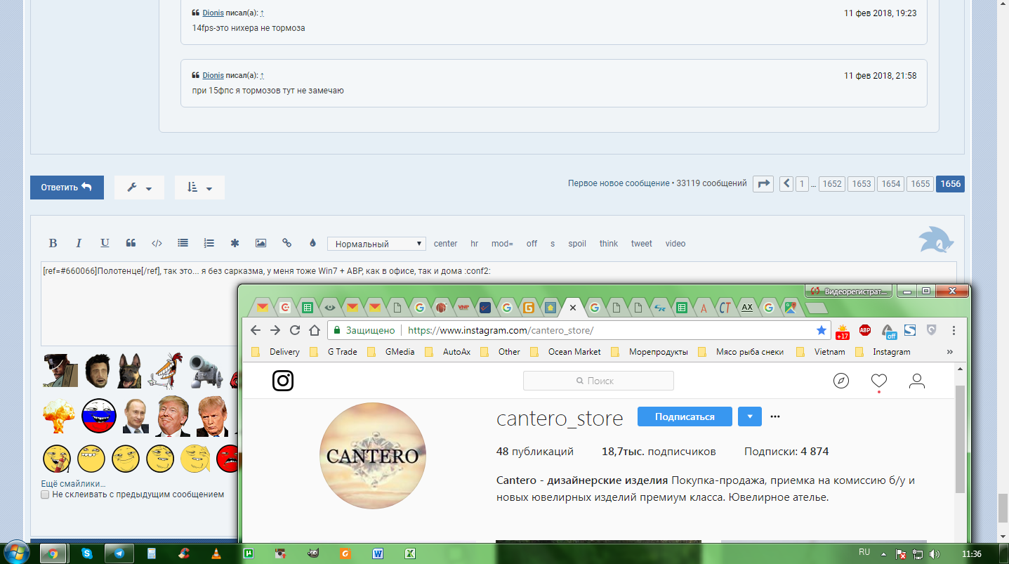Insert a quote block using the quote icon

(x=131, y=243)
